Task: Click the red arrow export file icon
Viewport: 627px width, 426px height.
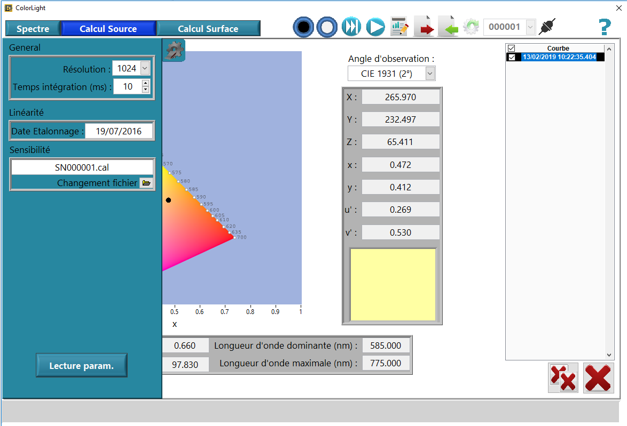Action: pyautogui.click(x=424, y=27)
